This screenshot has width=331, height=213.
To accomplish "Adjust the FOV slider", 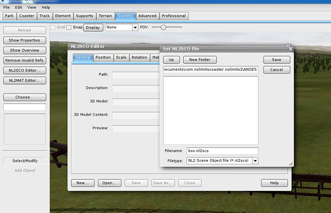I will [x=163, y=28].
